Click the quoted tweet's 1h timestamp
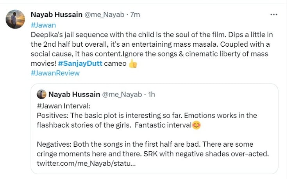 (152, 94)
